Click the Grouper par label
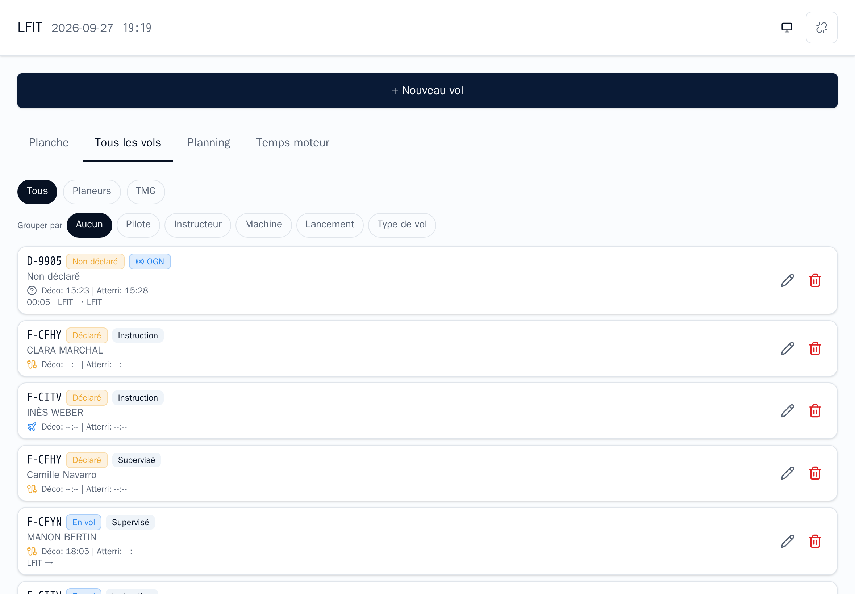The image size is (855, 594). 40,226
